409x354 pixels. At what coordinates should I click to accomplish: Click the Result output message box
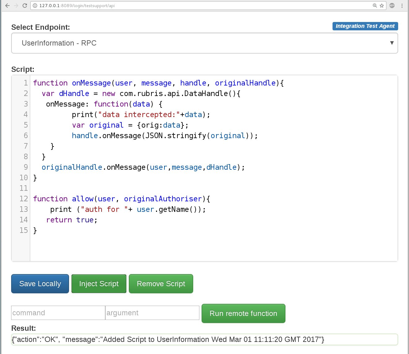pos(204,339)
